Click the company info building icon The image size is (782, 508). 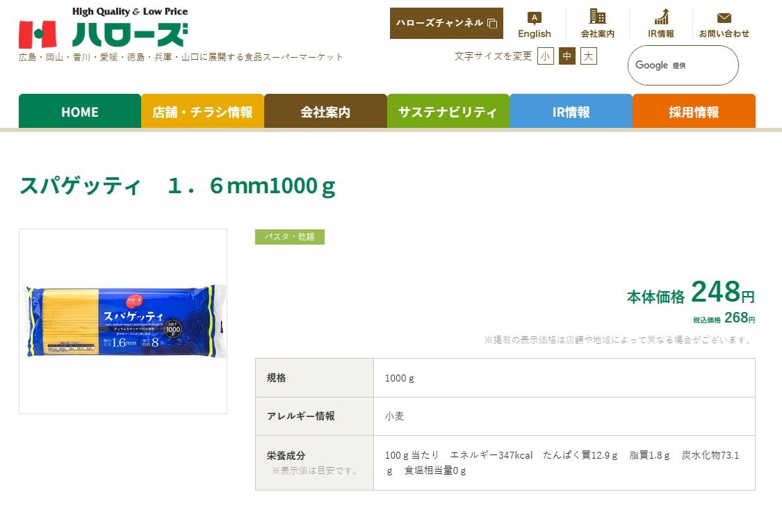tap(597, 17)
